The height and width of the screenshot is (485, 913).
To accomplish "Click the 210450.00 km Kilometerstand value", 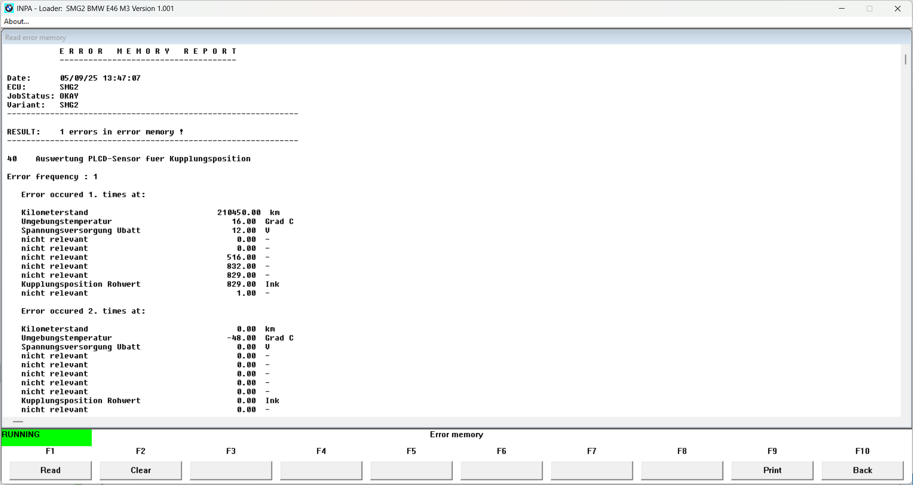I will tap(249, 213).
